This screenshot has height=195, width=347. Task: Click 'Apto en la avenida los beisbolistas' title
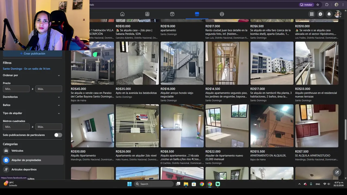tap(136, 93)
